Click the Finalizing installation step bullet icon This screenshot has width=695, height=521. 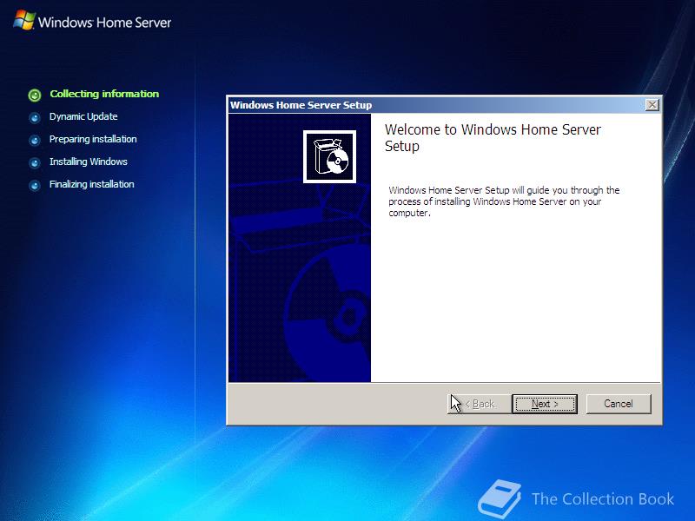[x=35, y=185]
